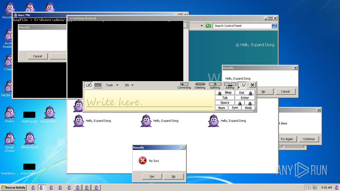Open the teenunivers... desktop icon

click(x=49, y=115)
